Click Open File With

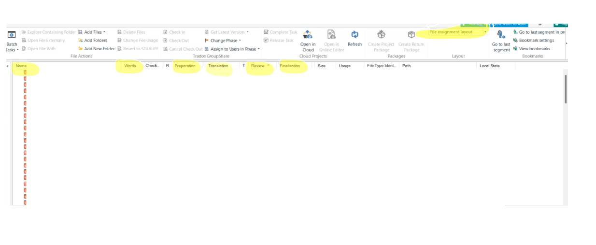tap(38, 49)
